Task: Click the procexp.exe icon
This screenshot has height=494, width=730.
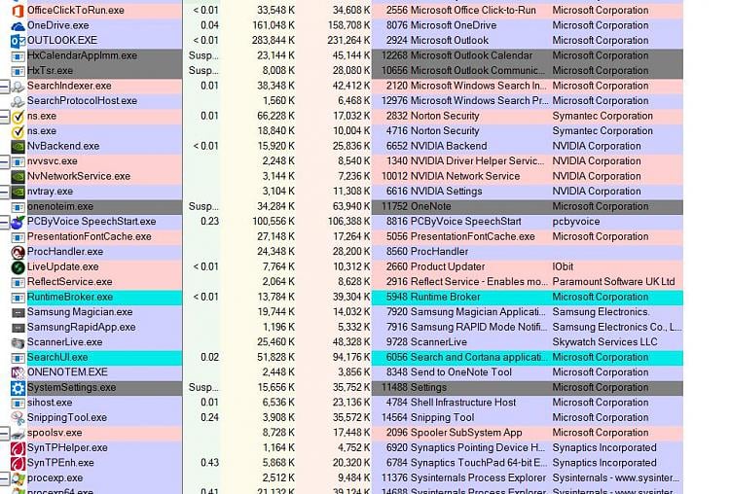Action: [x=18, y=478]
